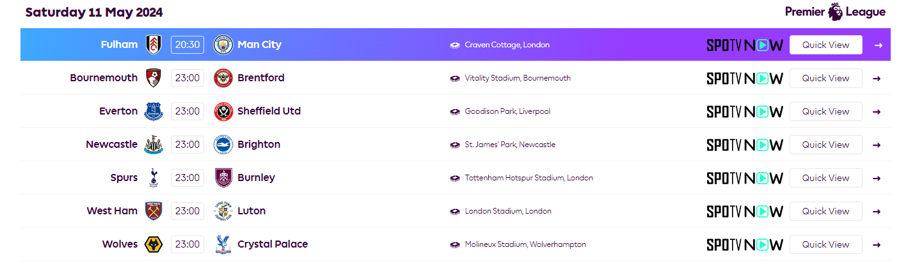Viewport: 915px width, 277px height.
Task: Click the Fulham club crest
Action: coord(153,45)
